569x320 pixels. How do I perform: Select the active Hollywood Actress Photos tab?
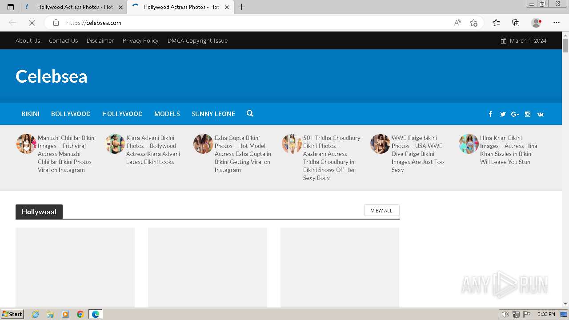(180, 7)
